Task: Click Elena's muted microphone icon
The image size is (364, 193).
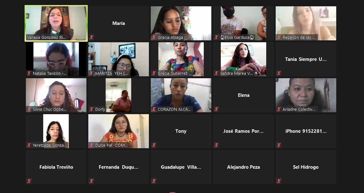Action: click(x=216, y=109)
